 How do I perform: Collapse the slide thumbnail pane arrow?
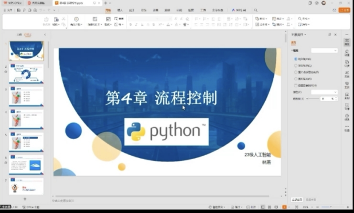click(45, 34)
